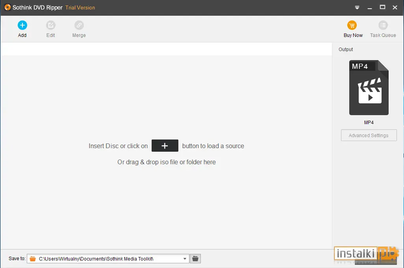Choose the MP4 output format icon

(x=369, y=88)
